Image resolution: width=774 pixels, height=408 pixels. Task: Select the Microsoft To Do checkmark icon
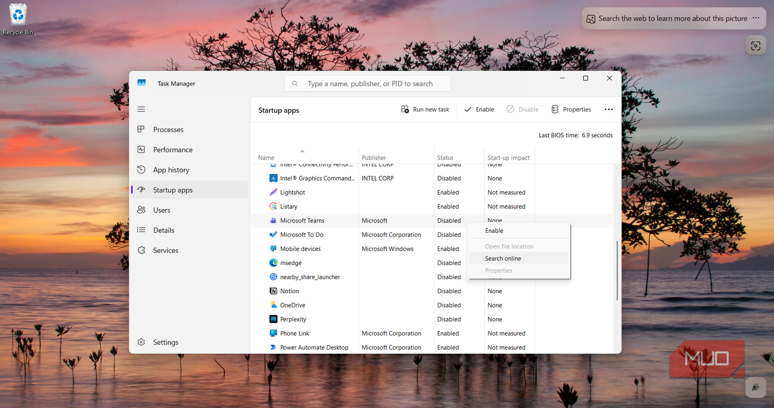point(273,234)
